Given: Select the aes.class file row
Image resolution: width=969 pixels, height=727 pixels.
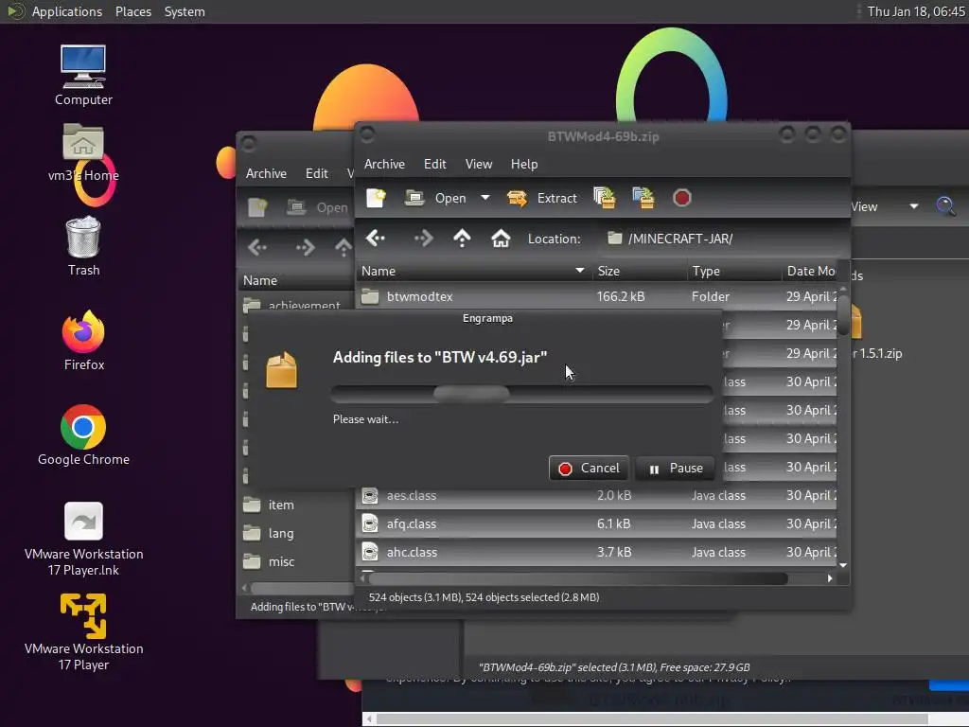Looking at the screenshot, I should [x=596, y=496].
